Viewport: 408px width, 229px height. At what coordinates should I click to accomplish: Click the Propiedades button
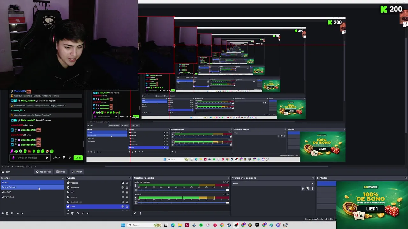click(x=44, y=172)
